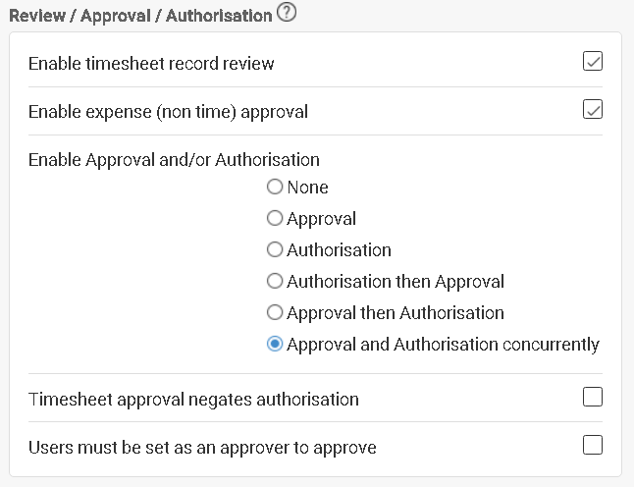Image resolution: width=634 pixels, height=487 pixels.
Task: Choose the Authorisation then Approval radio circle
Action: (275, 281)
